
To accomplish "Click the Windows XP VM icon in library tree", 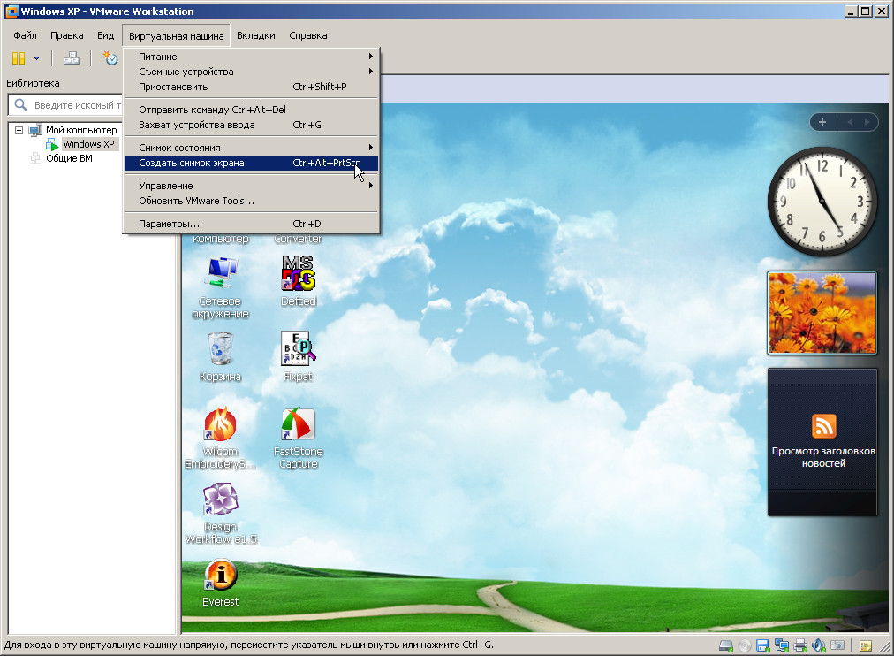I will tap(52, 144).
